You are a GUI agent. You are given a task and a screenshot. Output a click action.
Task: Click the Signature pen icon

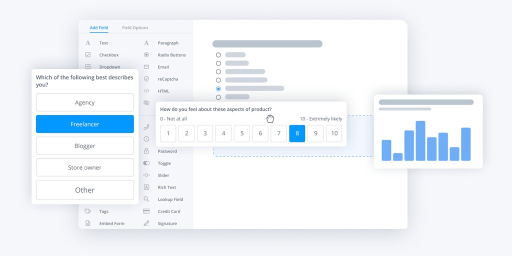click(x=146, y=223)
